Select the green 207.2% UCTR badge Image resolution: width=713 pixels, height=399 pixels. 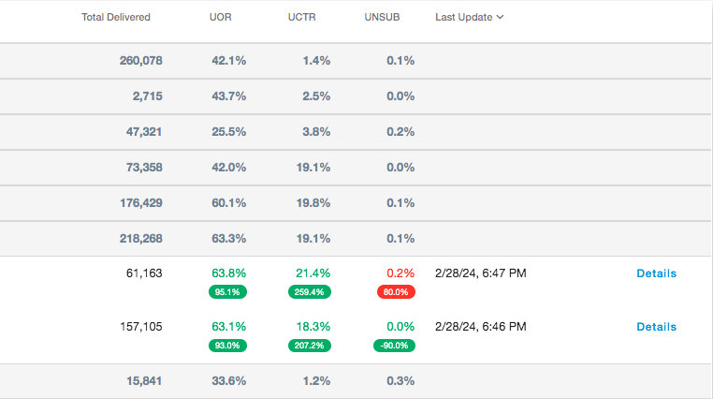(308, 346)
